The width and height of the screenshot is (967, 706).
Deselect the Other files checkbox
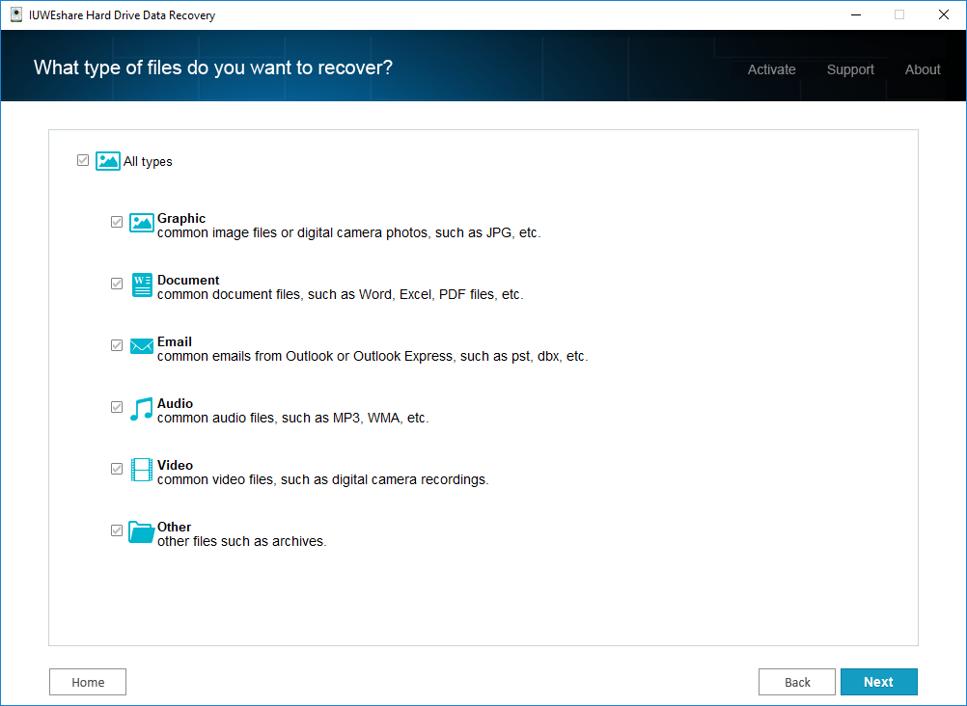click(116, 530)
